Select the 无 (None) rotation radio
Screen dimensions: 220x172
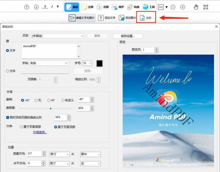pos(36,100)
